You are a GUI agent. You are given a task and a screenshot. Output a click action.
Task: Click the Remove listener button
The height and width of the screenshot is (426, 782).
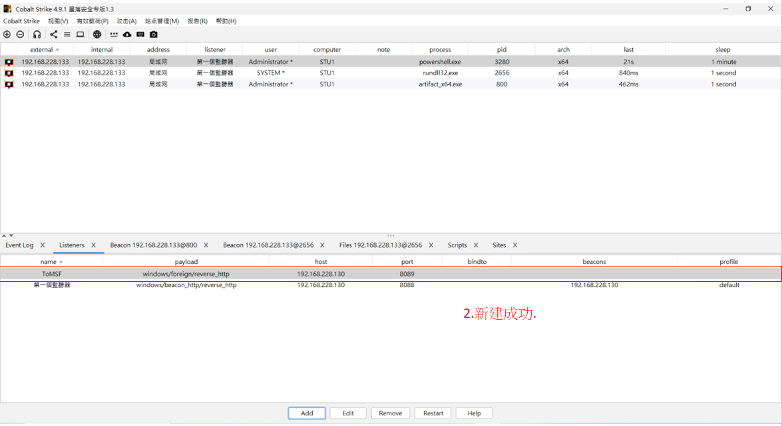(x=391, y=413)
